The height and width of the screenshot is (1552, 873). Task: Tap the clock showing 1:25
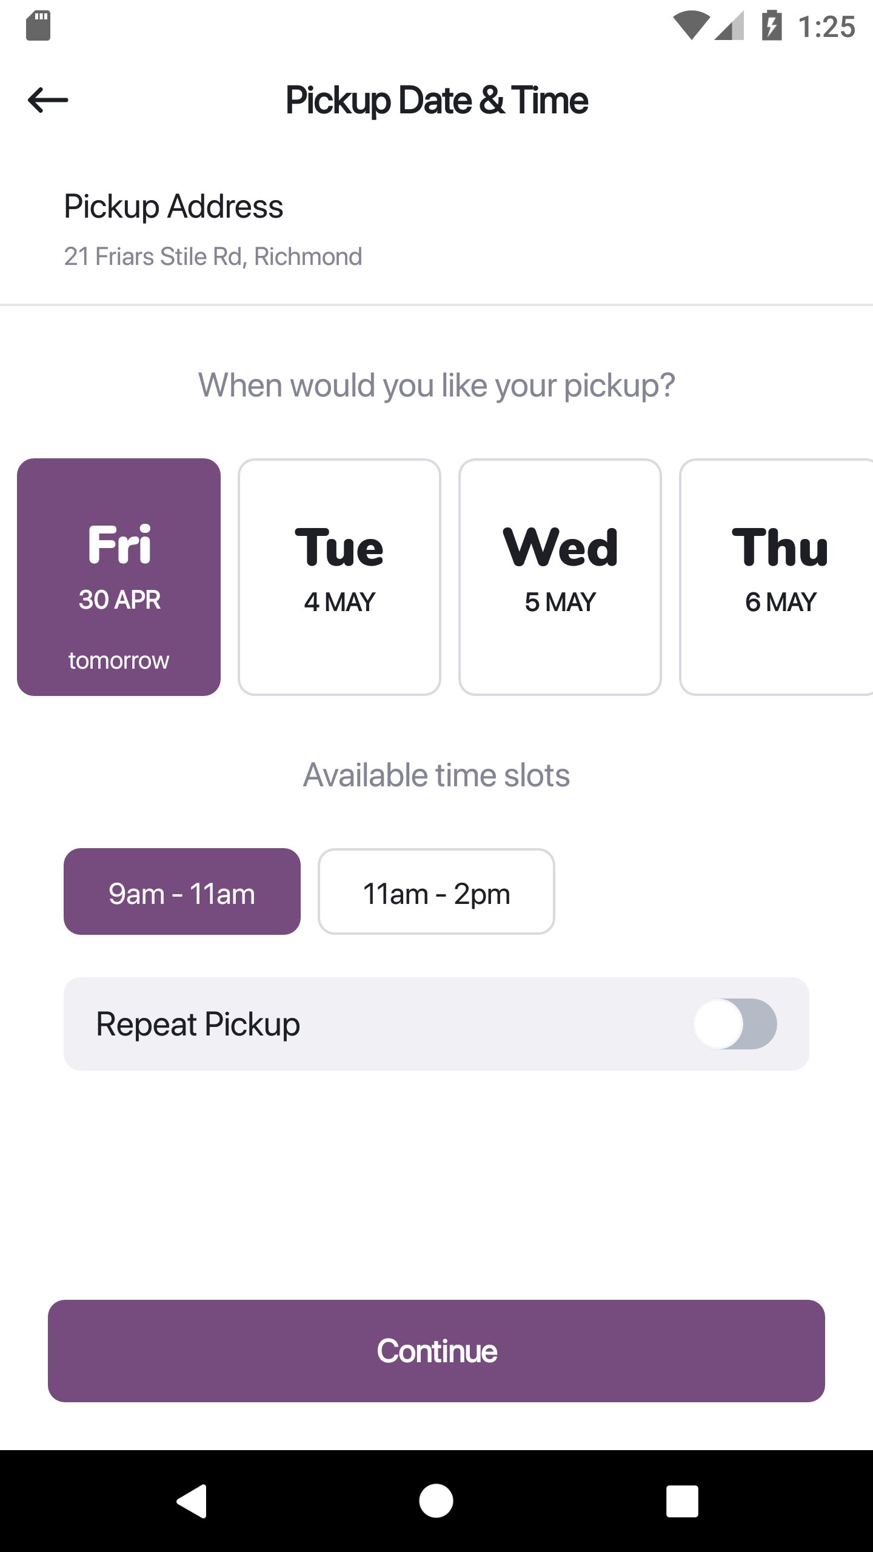[826, 27]
